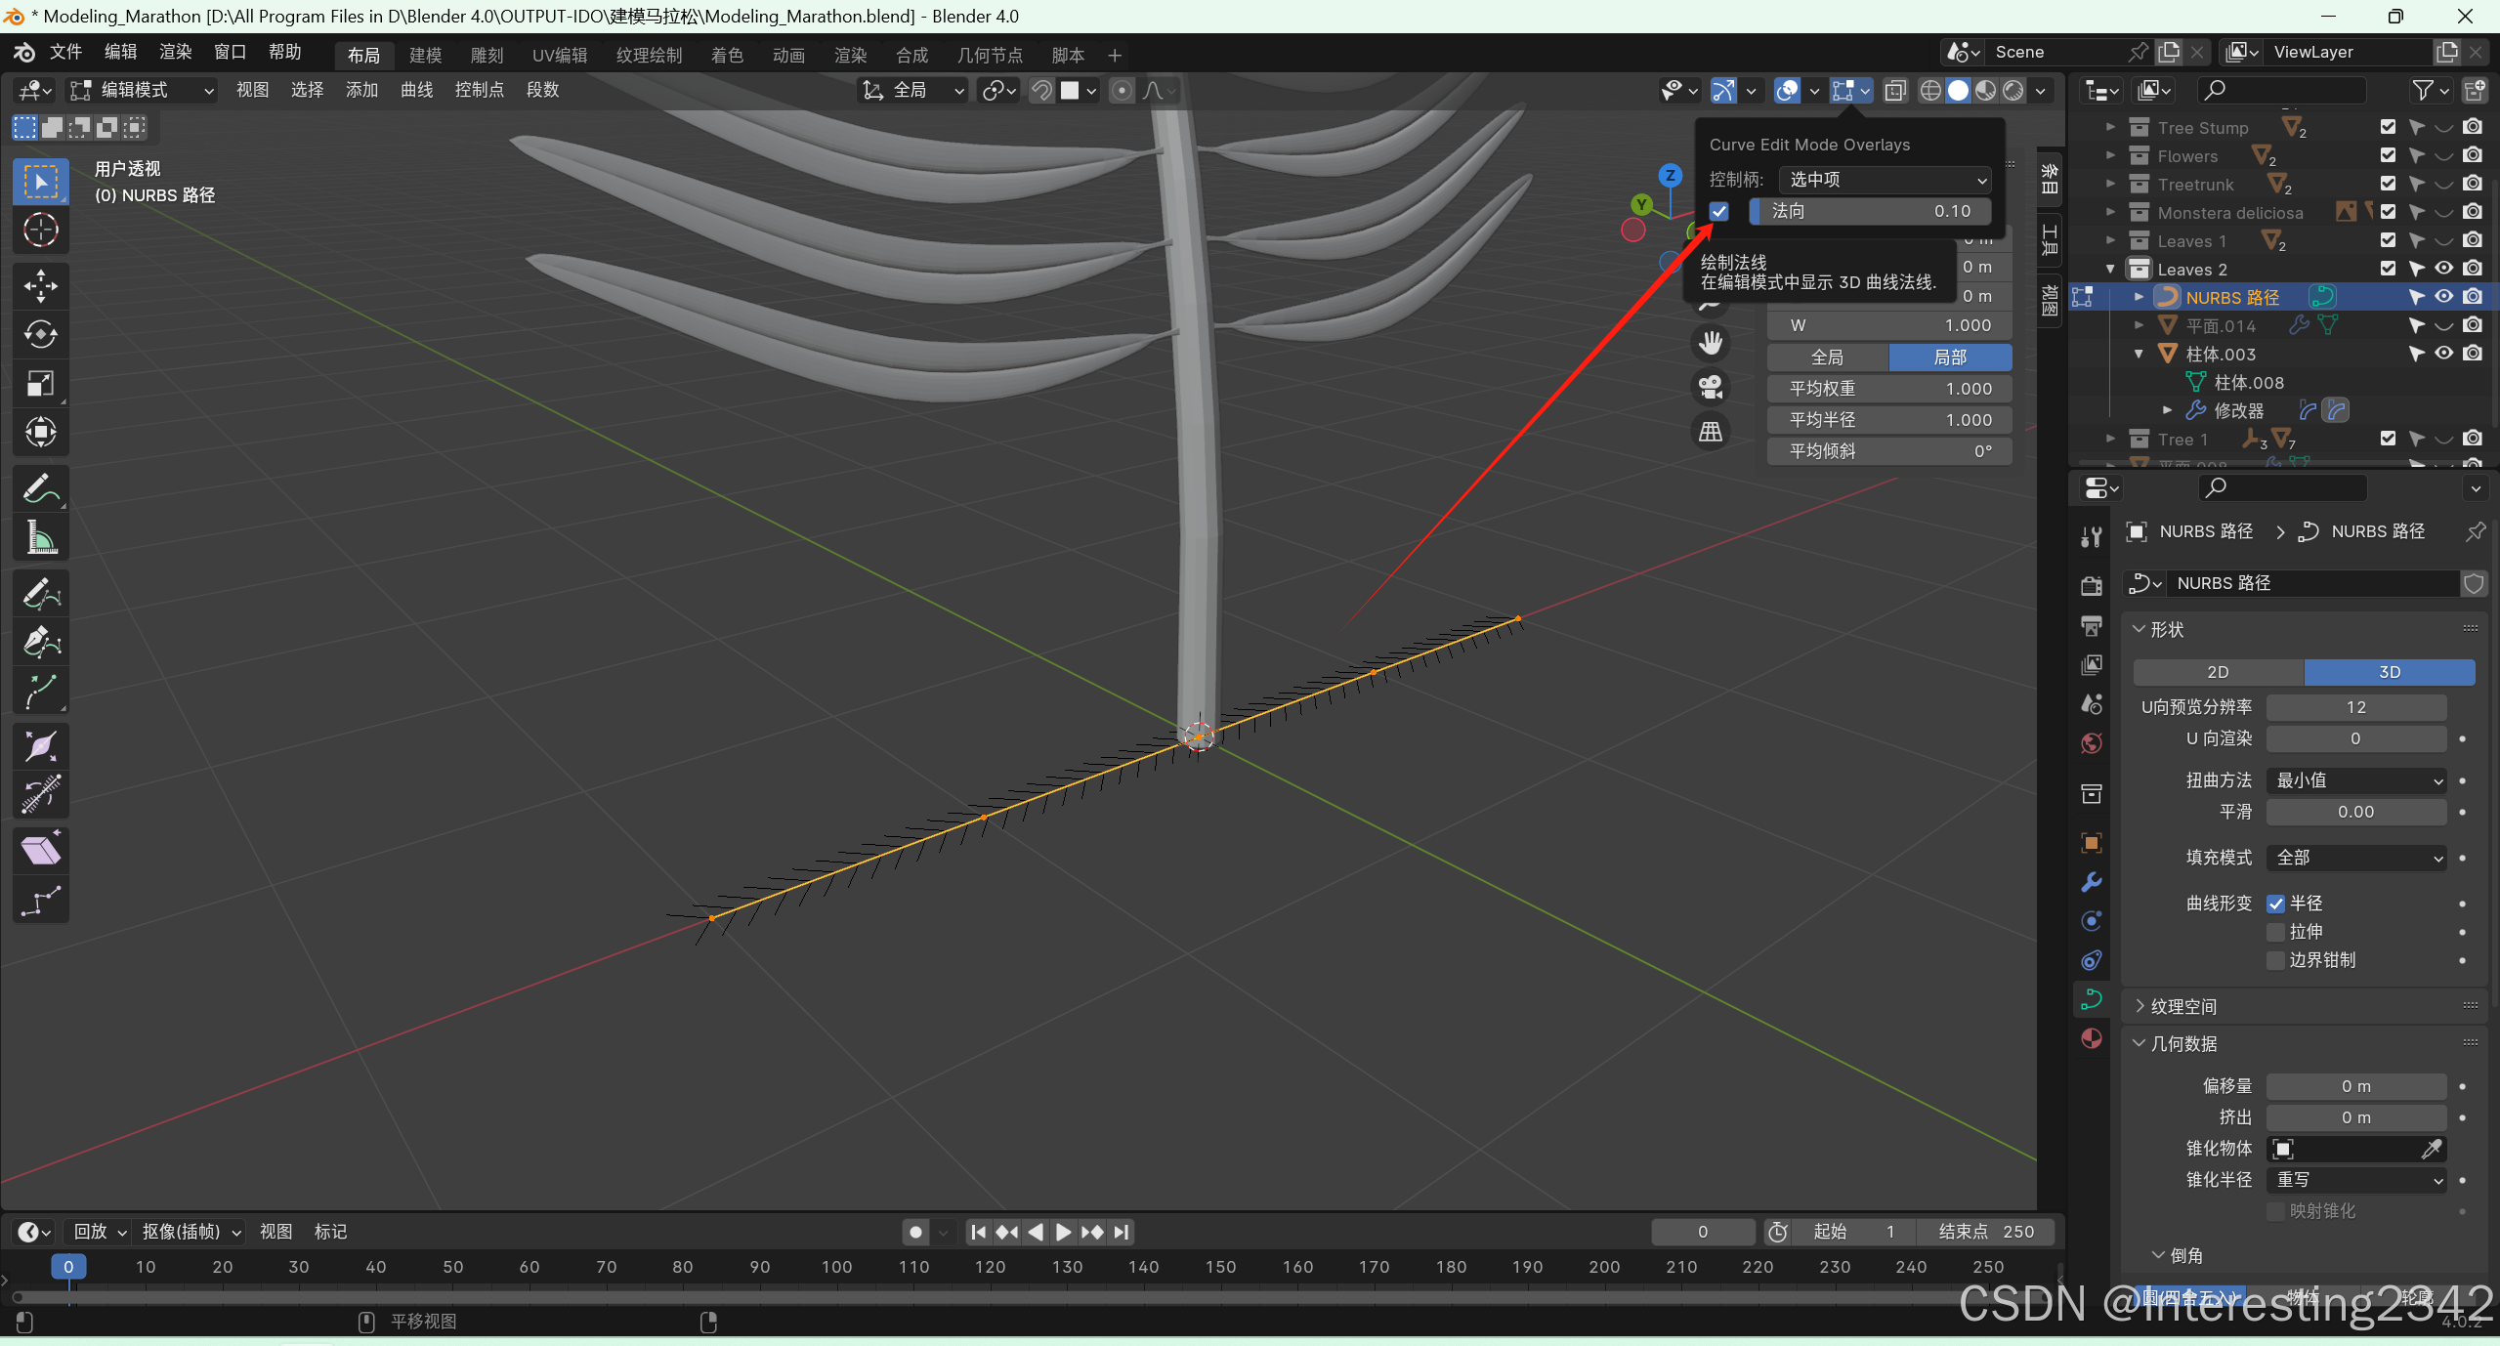Click the 平均半径 value slider
Screen dimensions: 2500x1346
(x=1888, y=420)
